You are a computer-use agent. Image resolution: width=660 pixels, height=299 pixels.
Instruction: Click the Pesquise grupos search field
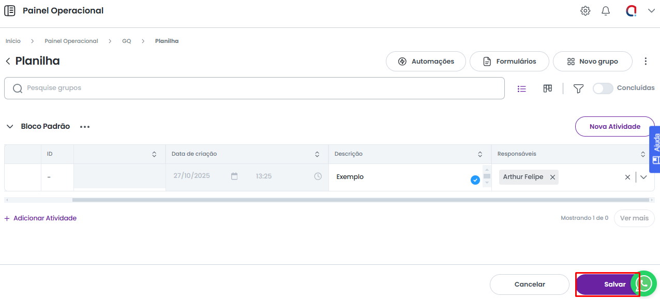pyautogui.click(x=254, y=88)
